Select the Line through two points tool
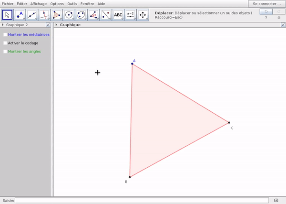 point(32,15)
